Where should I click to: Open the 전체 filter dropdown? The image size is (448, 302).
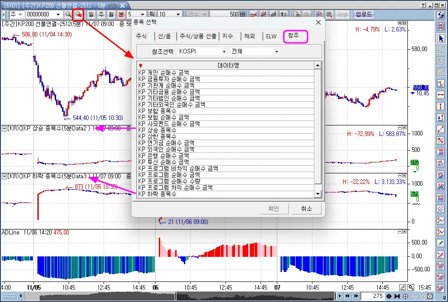point(276,52)
